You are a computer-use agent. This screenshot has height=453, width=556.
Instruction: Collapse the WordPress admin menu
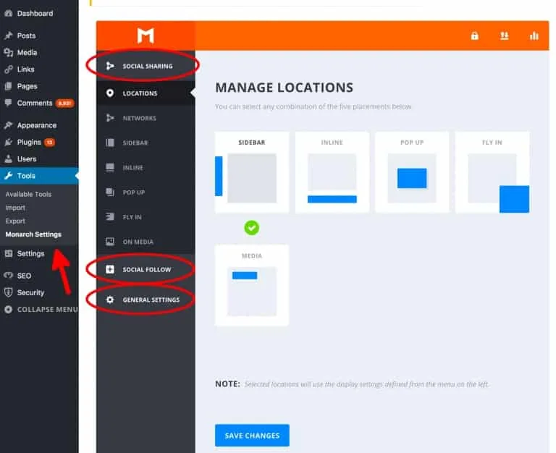coord(40,310)
